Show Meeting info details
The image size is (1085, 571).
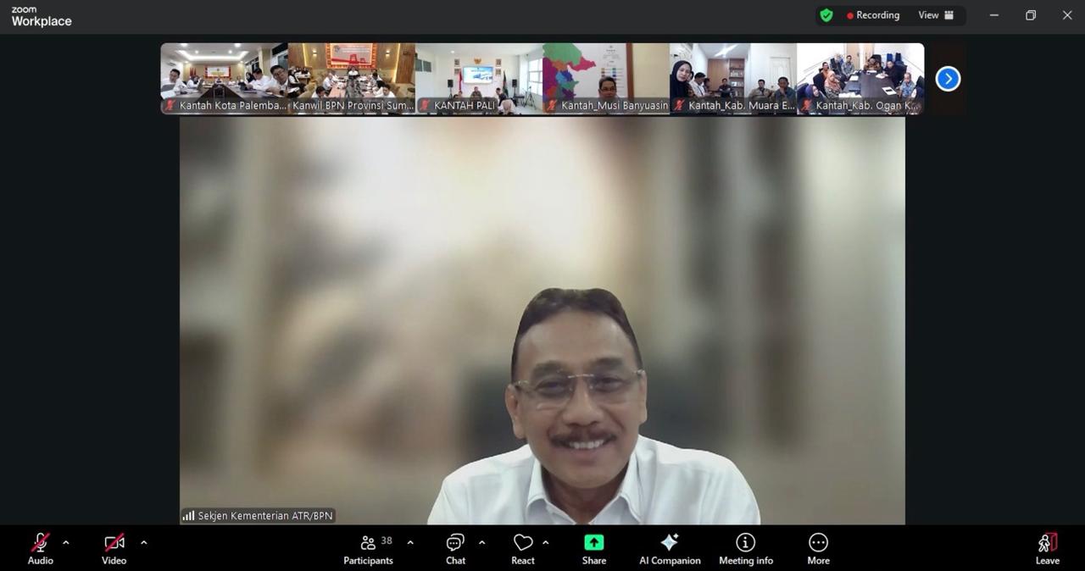(745, 548)
